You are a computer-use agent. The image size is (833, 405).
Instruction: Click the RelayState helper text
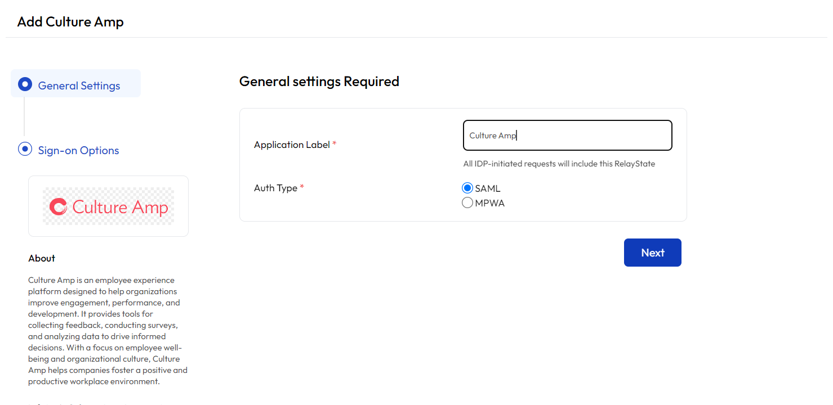coord(559,164)
